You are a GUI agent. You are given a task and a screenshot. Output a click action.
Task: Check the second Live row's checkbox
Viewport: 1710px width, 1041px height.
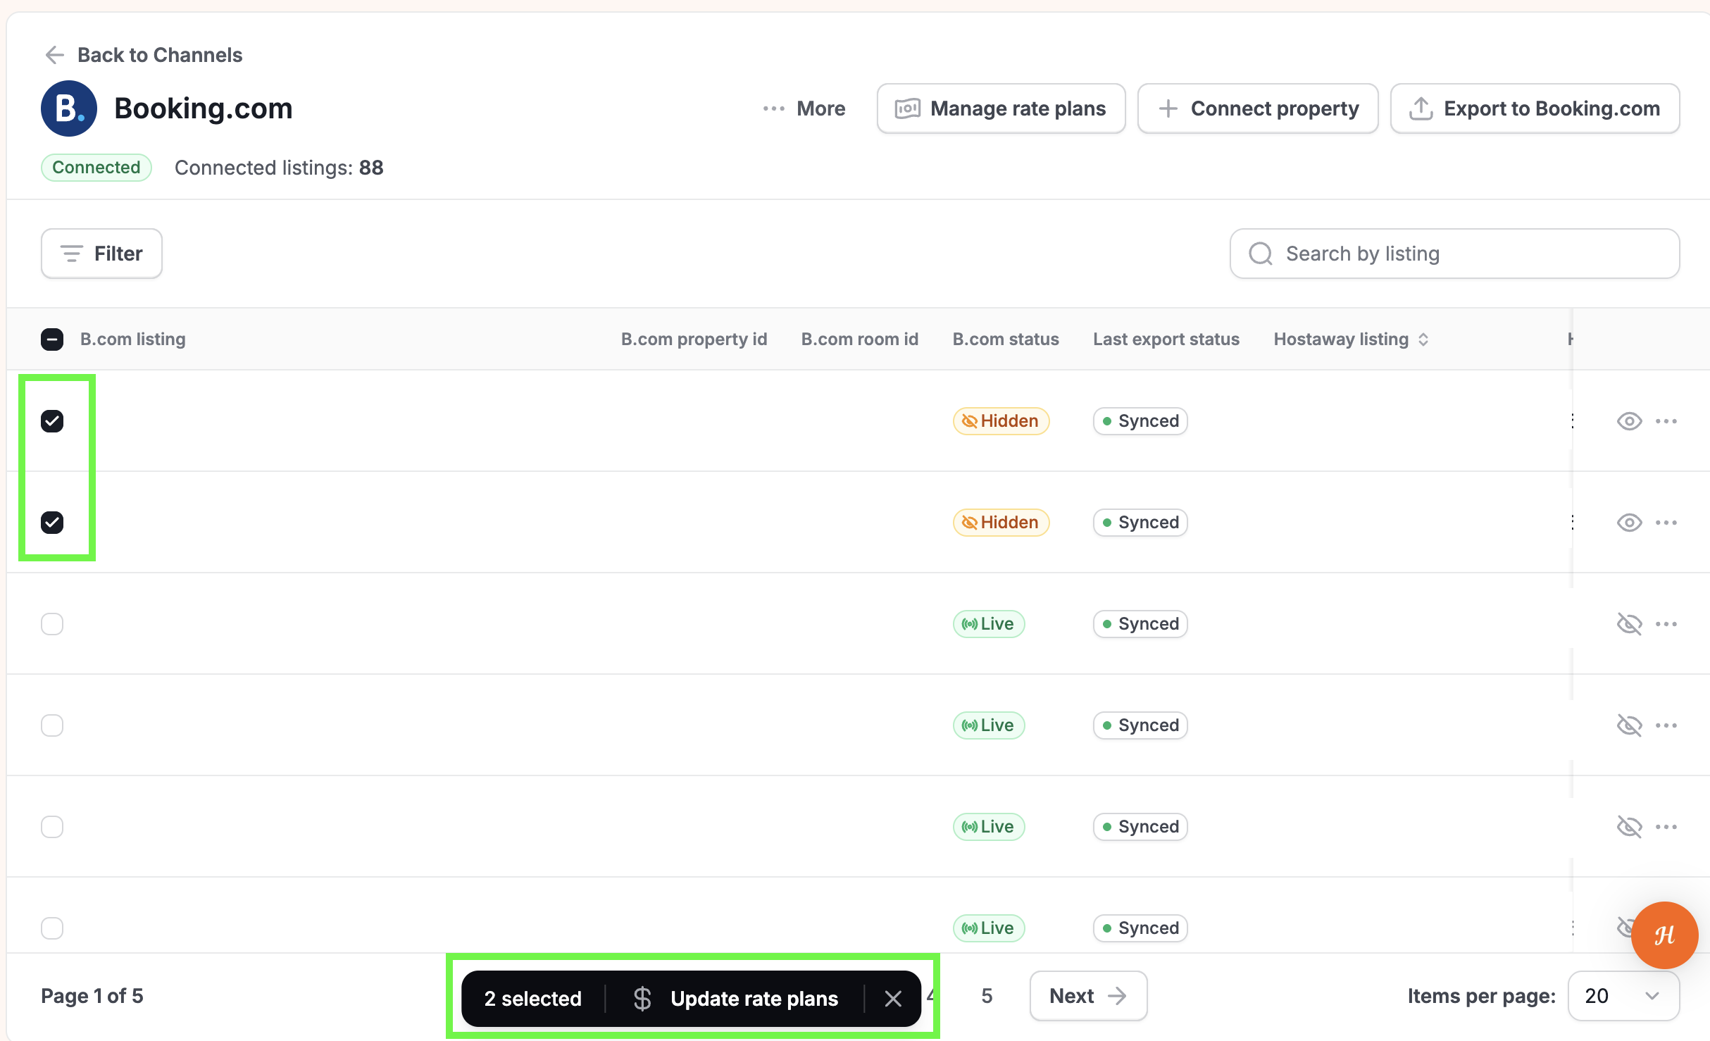(x=52, y=725)
